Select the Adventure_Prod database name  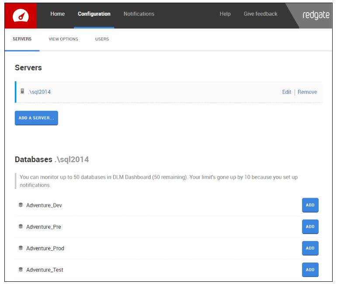coord(45,248)
